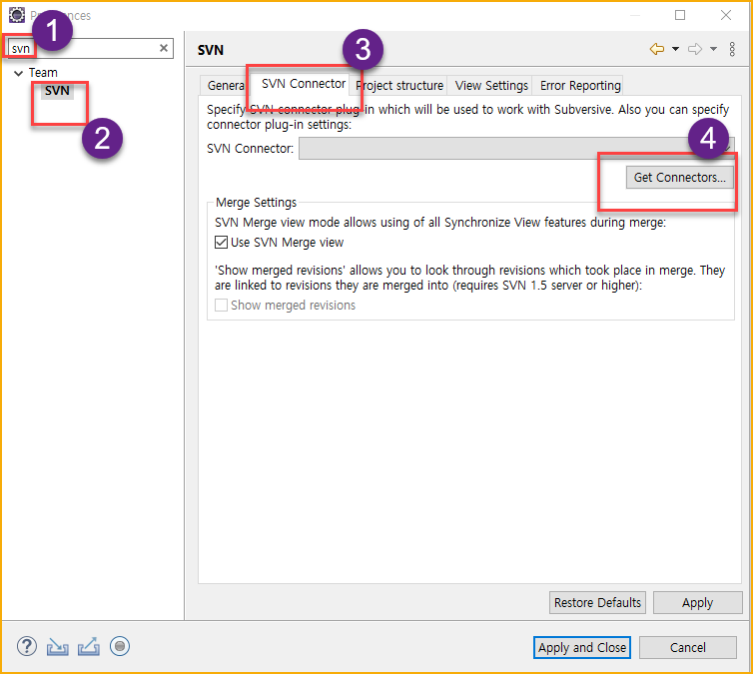Screen dimensions: 753x674
Task: Clear the svn filter text
Action: tap(164, 48)
